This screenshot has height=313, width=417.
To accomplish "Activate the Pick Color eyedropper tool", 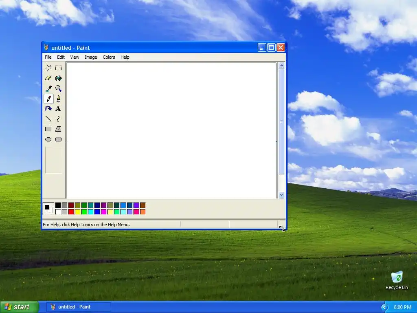I will (48, 88).
